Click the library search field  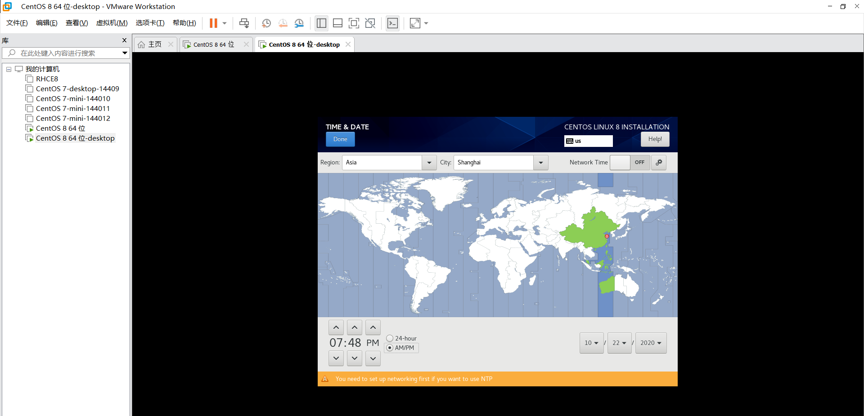click(x=66, y=53)
